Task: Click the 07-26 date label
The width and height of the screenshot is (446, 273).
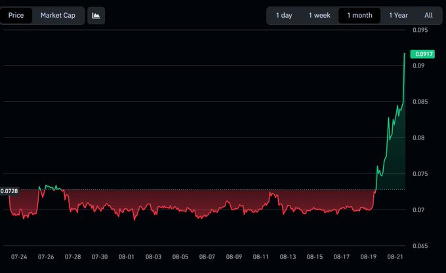Action: pyautogui.click(x=46, y=257)
